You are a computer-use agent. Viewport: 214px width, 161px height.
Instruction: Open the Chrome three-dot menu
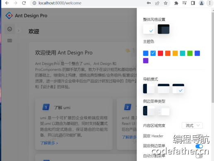tap(210, 3)
